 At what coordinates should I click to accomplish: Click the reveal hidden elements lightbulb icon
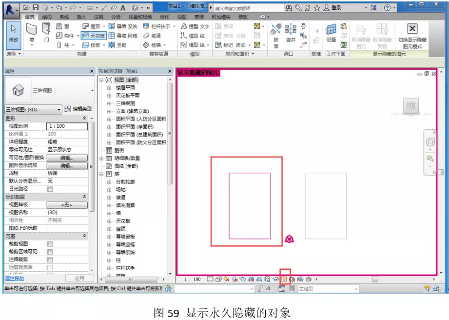tap(284, 279)
